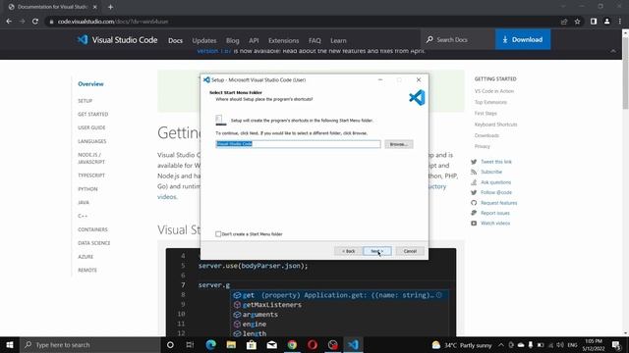Open Chrome three-dot menu

(620, 22)
